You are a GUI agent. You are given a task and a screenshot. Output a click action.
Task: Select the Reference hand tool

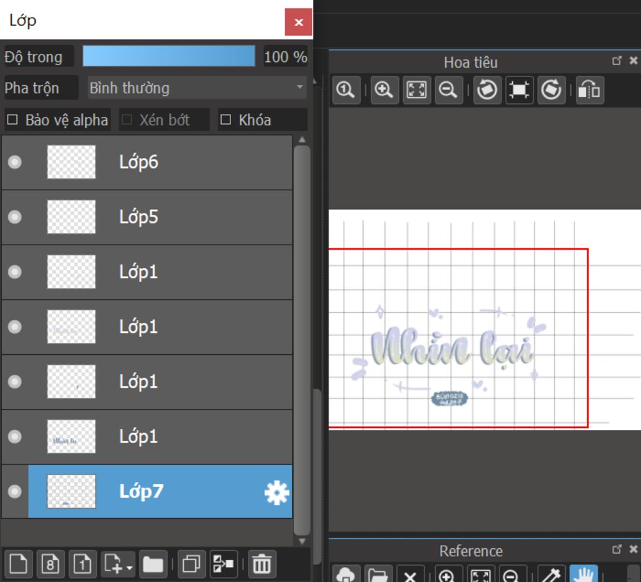click(583, 574)
